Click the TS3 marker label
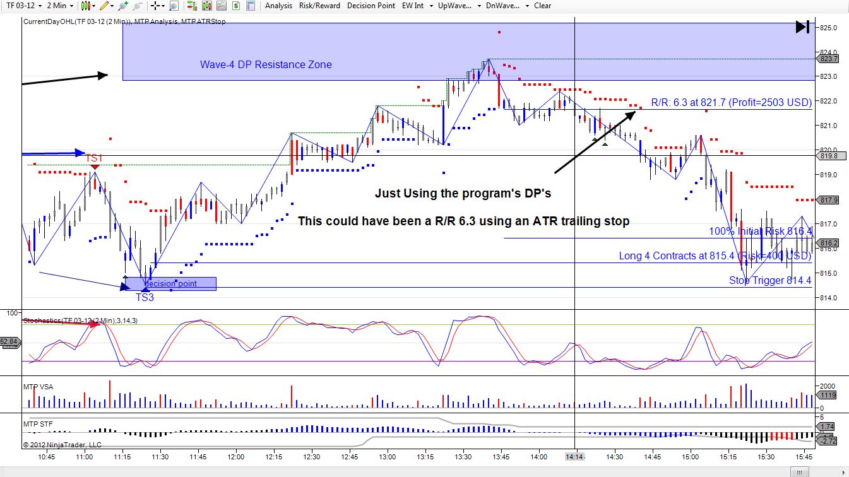Screen dimensions: 849x477 pyautogui.click(x=145, y=297)
